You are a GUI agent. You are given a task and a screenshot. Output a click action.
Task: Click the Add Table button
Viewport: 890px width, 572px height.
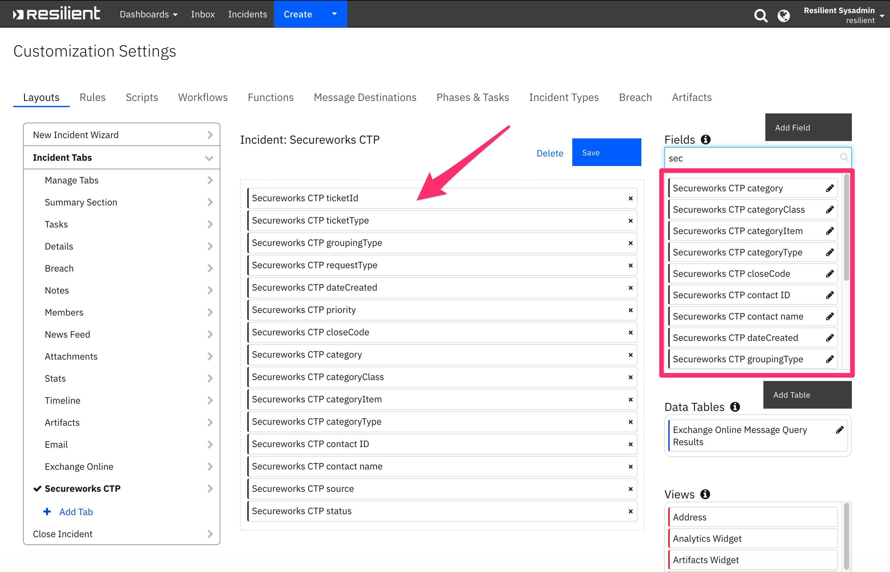(x=807, y=395)
